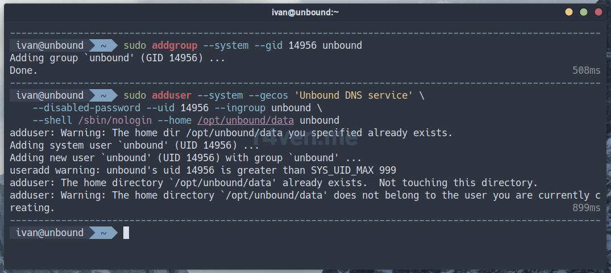Click the SYS_UID_MAX 999 warning text
This screenshot has width=611, height=273.
(x=354, y=170)
